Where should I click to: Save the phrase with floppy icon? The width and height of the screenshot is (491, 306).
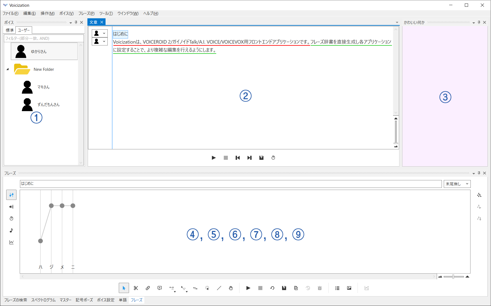tap(284, 288)
